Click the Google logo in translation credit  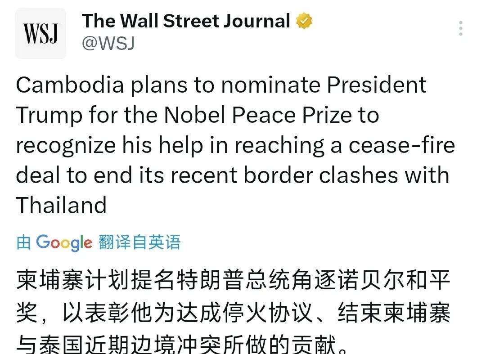(64, 242)
